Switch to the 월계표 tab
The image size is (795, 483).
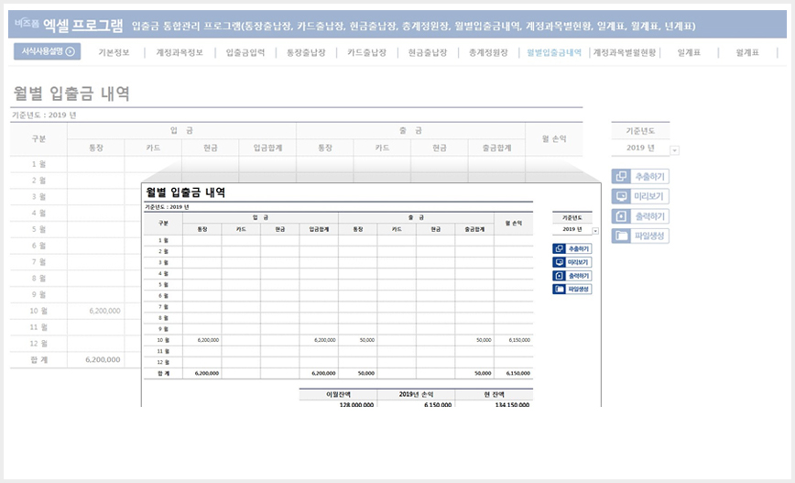click(747, 52)
